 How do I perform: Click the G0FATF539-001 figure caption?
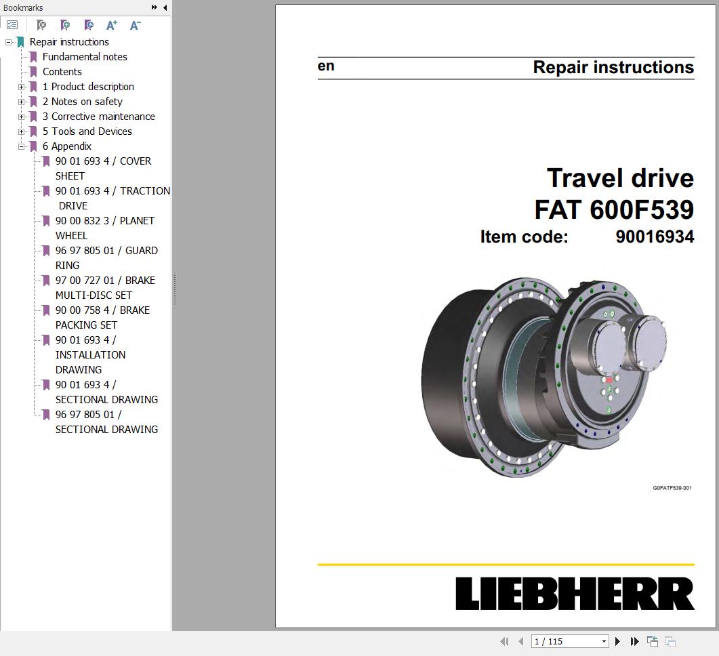672,488
